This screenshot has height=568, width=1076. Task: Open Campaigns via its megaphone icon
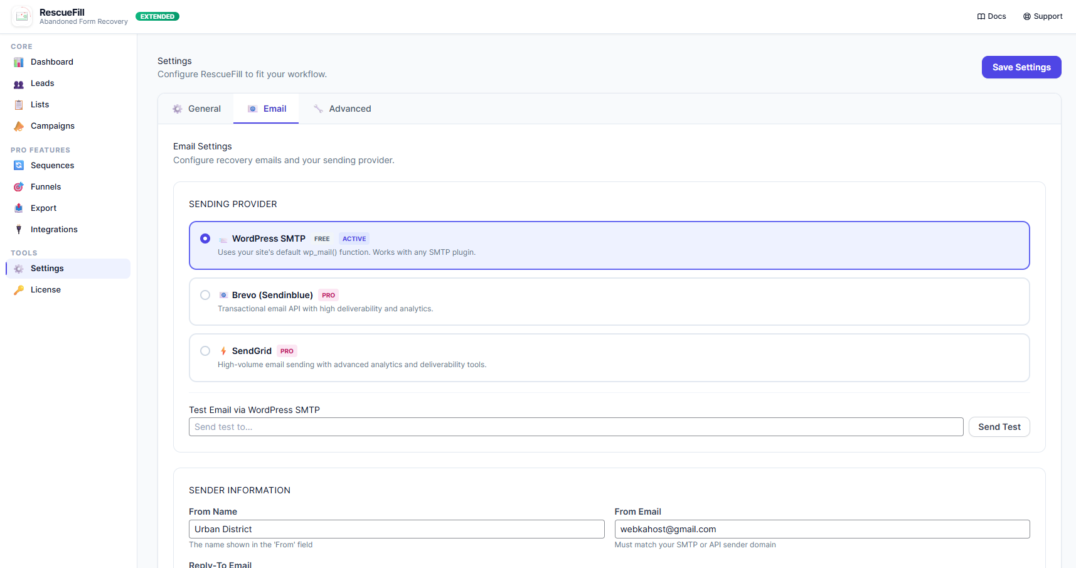tap(19, 126)
